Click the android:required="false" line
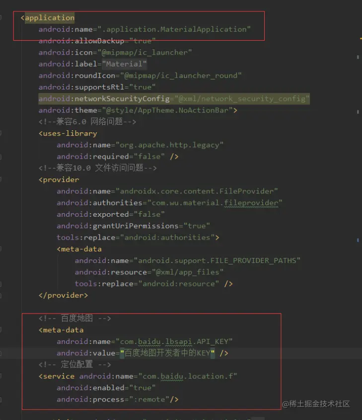This screenshot has width=362, height=420. (x=118, y=157)
